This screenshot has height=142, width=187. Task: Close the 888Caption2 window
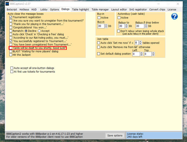click(x=178, y=4)
